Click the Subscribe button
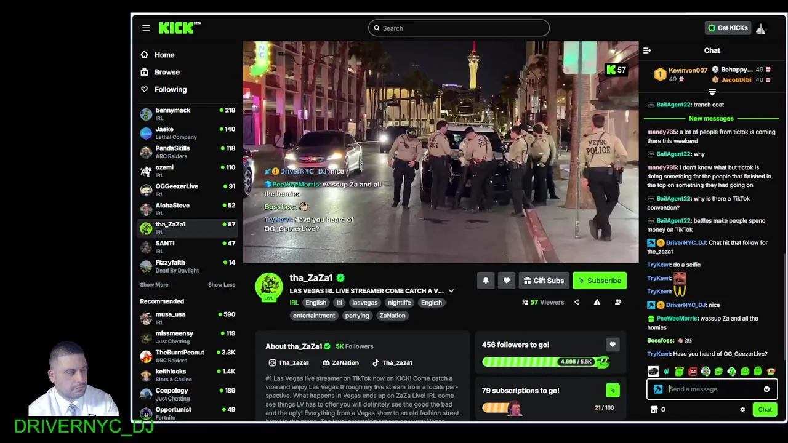Screen dimensions: 788x443 600,281
